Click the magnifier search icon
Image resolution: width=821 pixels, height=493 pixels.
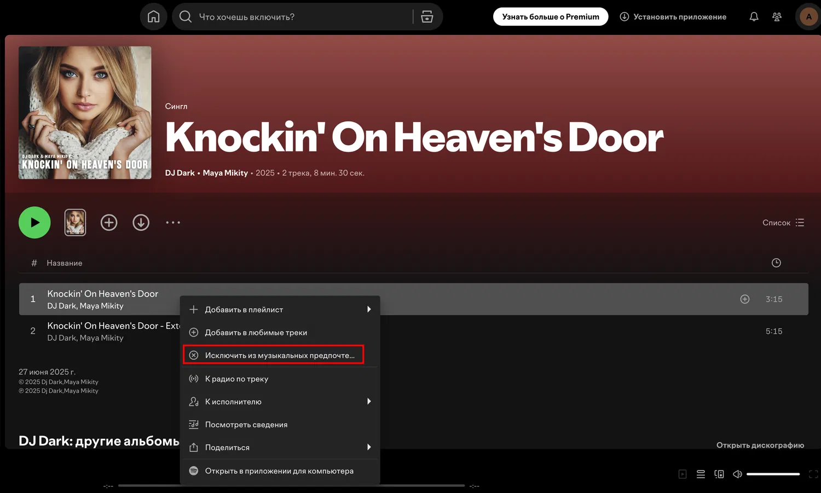186,17
